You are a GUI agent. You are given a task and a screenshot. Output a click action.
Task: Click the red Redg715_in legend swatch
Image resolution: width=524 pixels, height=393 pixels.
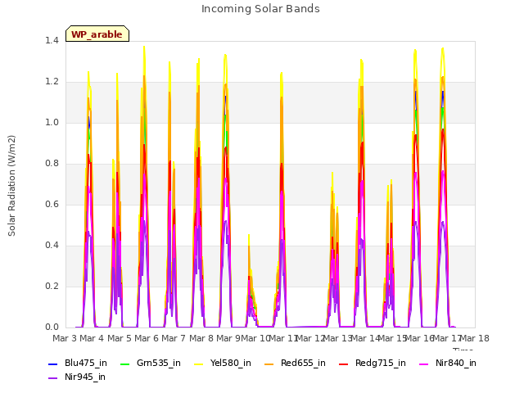pyautogui.click(x=344, y=364)
